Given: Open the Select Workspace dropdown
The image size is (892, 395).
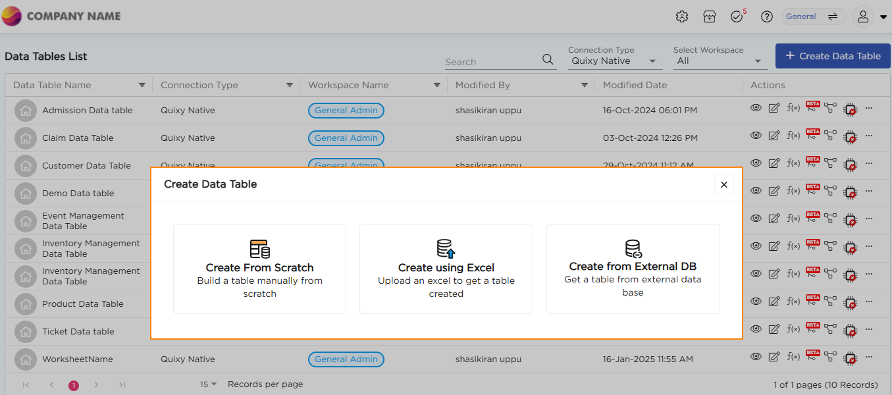Looking at the screenshot, I should pyautogui.click(x=757, y=61).
